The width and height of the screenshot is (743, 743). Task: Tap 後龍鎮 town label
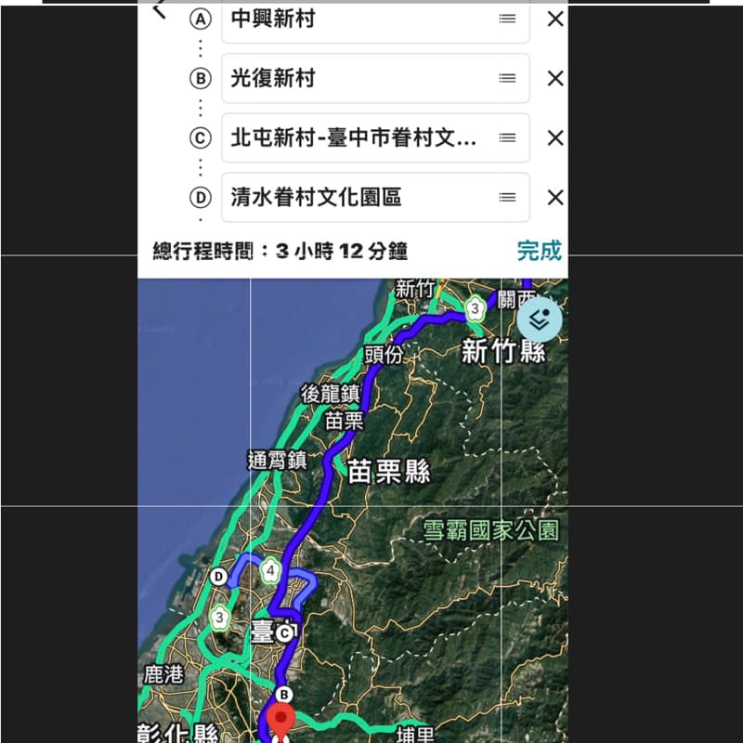(x=331, y=394)
